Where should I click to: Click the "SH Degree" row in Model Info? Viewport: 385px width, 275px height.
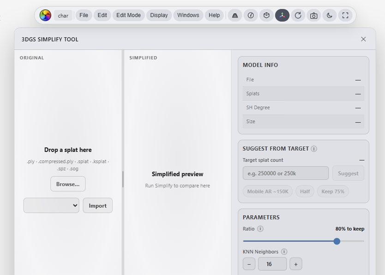[x=303, y=108]
